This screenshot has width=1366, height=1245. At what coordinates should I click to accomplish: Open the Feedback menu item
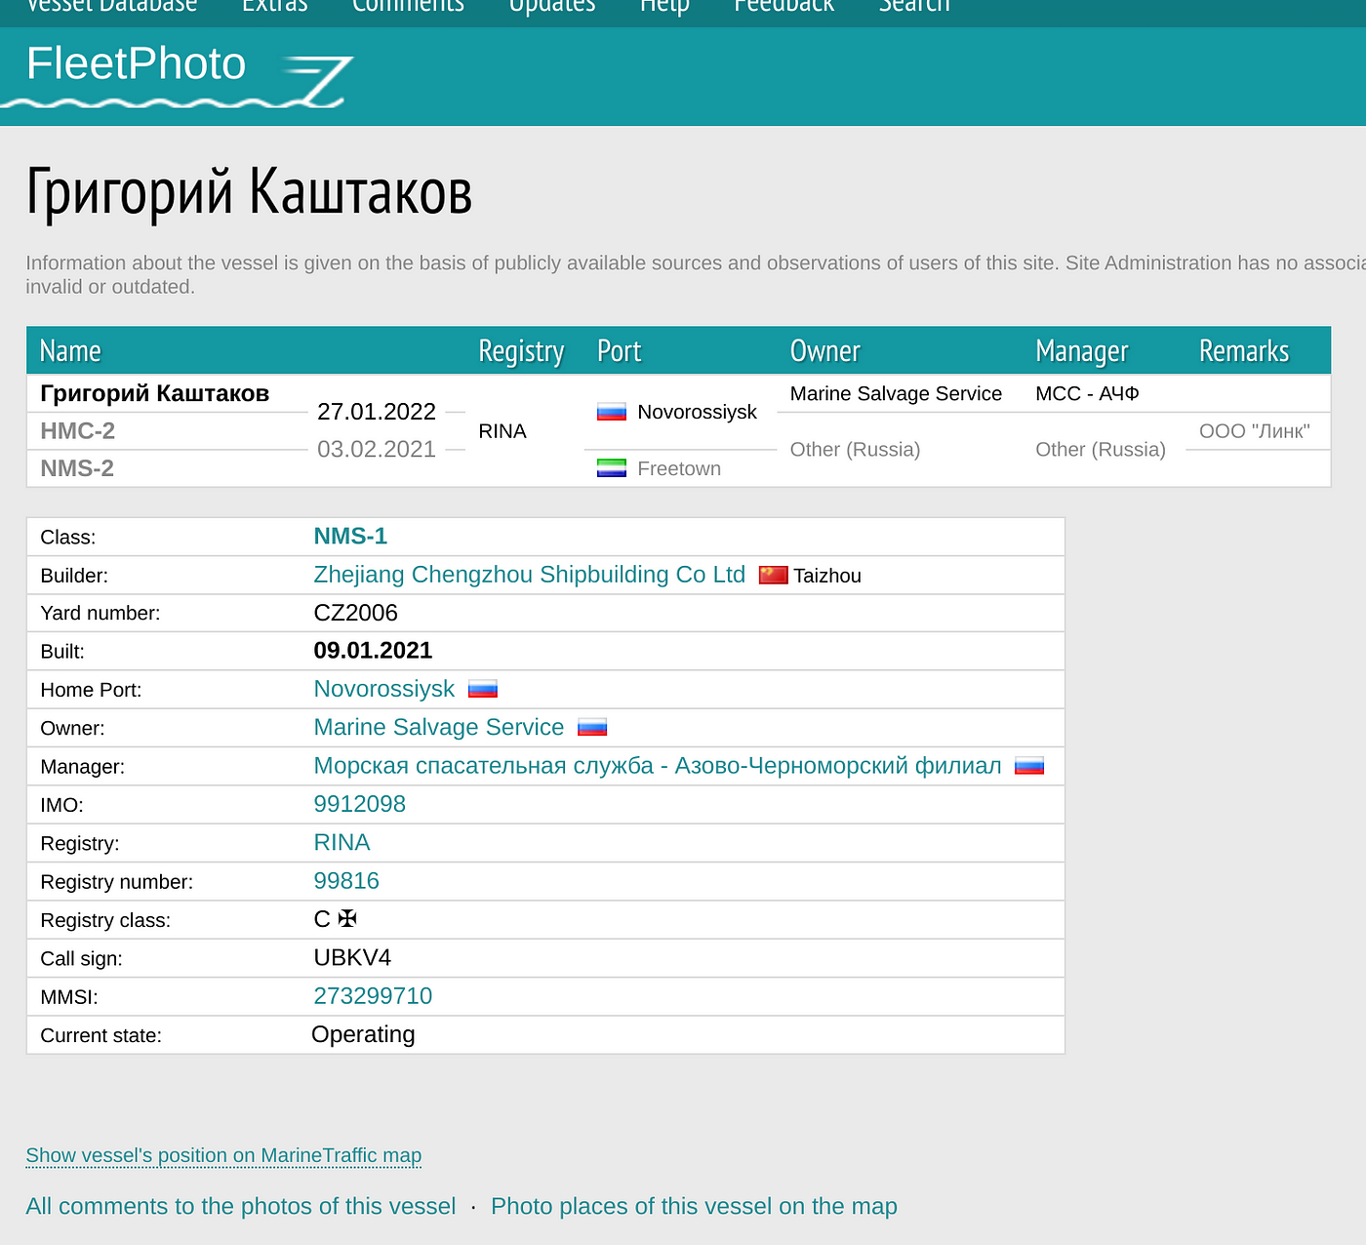[784, 7]
